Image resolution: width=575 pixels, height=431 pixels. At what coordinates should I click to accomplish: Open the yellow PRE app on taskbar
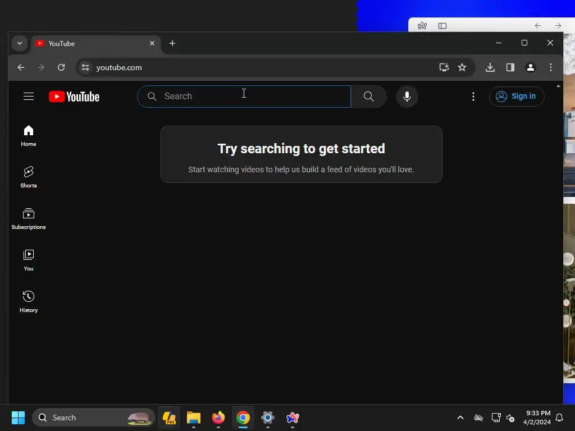click(x=169, y=418)
